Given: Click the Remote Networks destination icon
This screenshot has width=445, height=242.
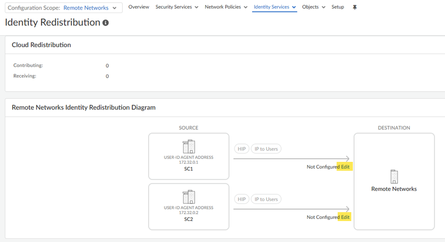Looking at the screenshot, I should point(394,177).
